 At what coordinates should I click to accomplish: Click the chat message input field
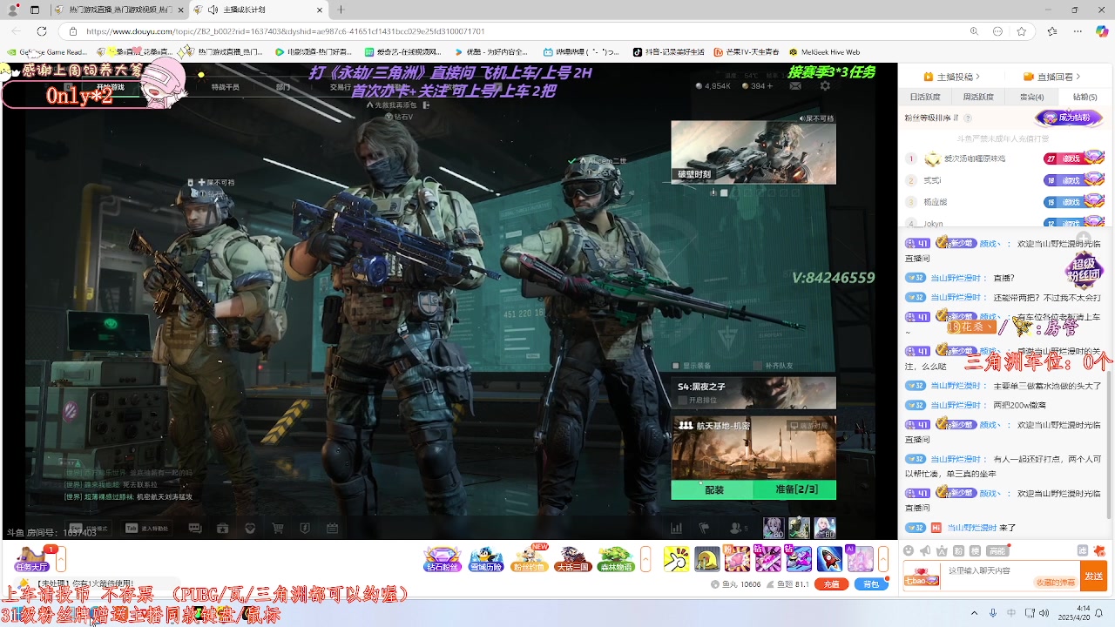(1010, 576)
